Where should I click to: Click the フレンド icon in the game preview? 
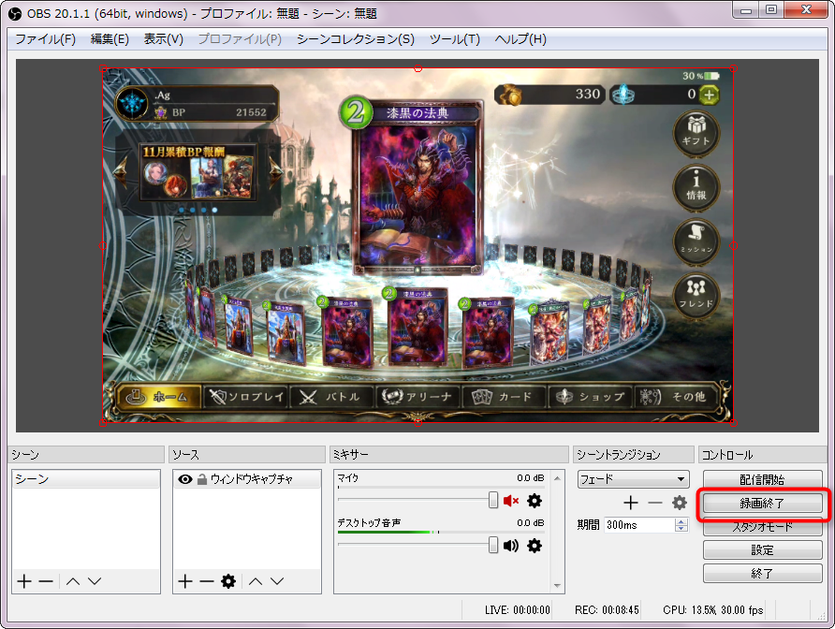696,295
